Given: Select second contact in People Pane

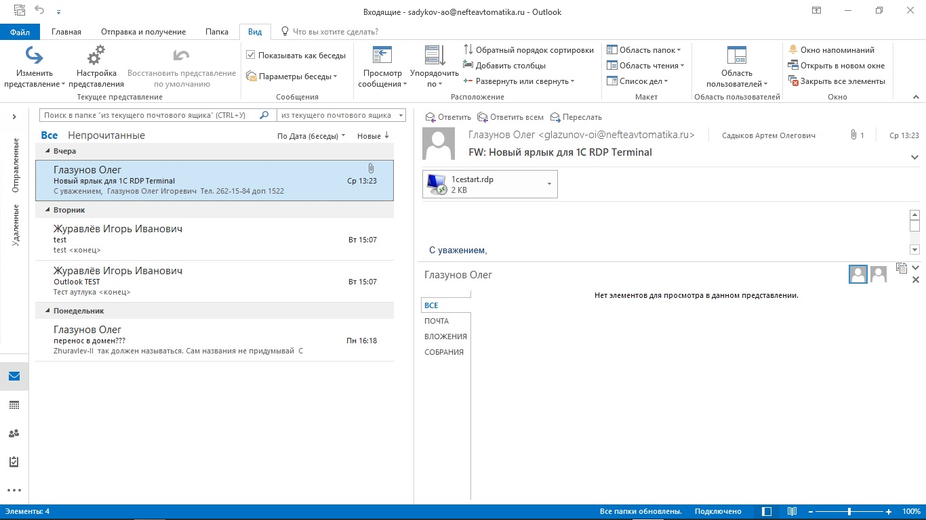Looking at the screenshot, I should [x=879, y=274].
